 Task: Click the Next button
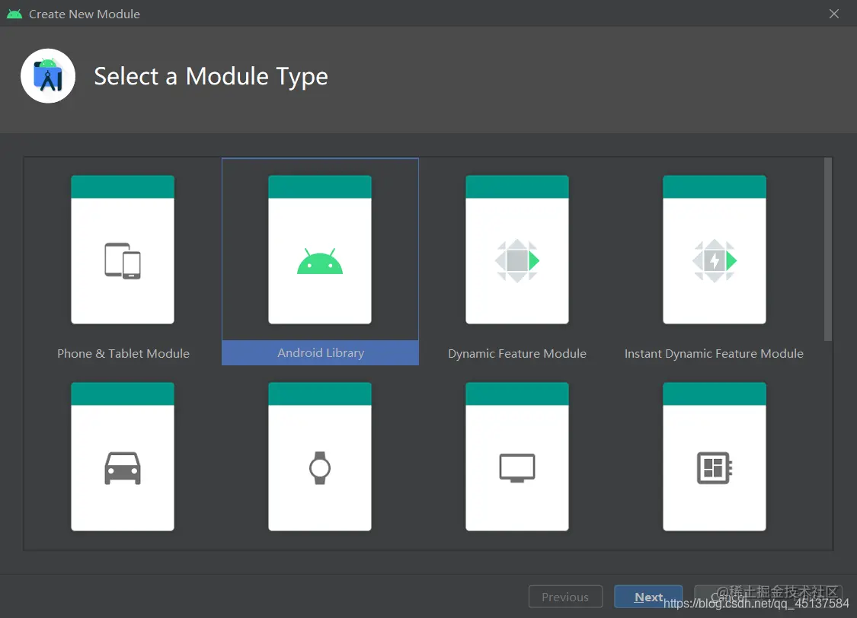[x=648, y=597]
